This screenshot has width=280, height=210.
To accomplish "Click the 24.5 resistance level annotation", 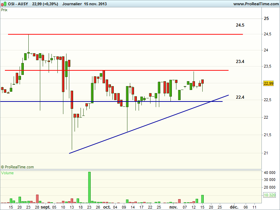I will coord(240,25).
